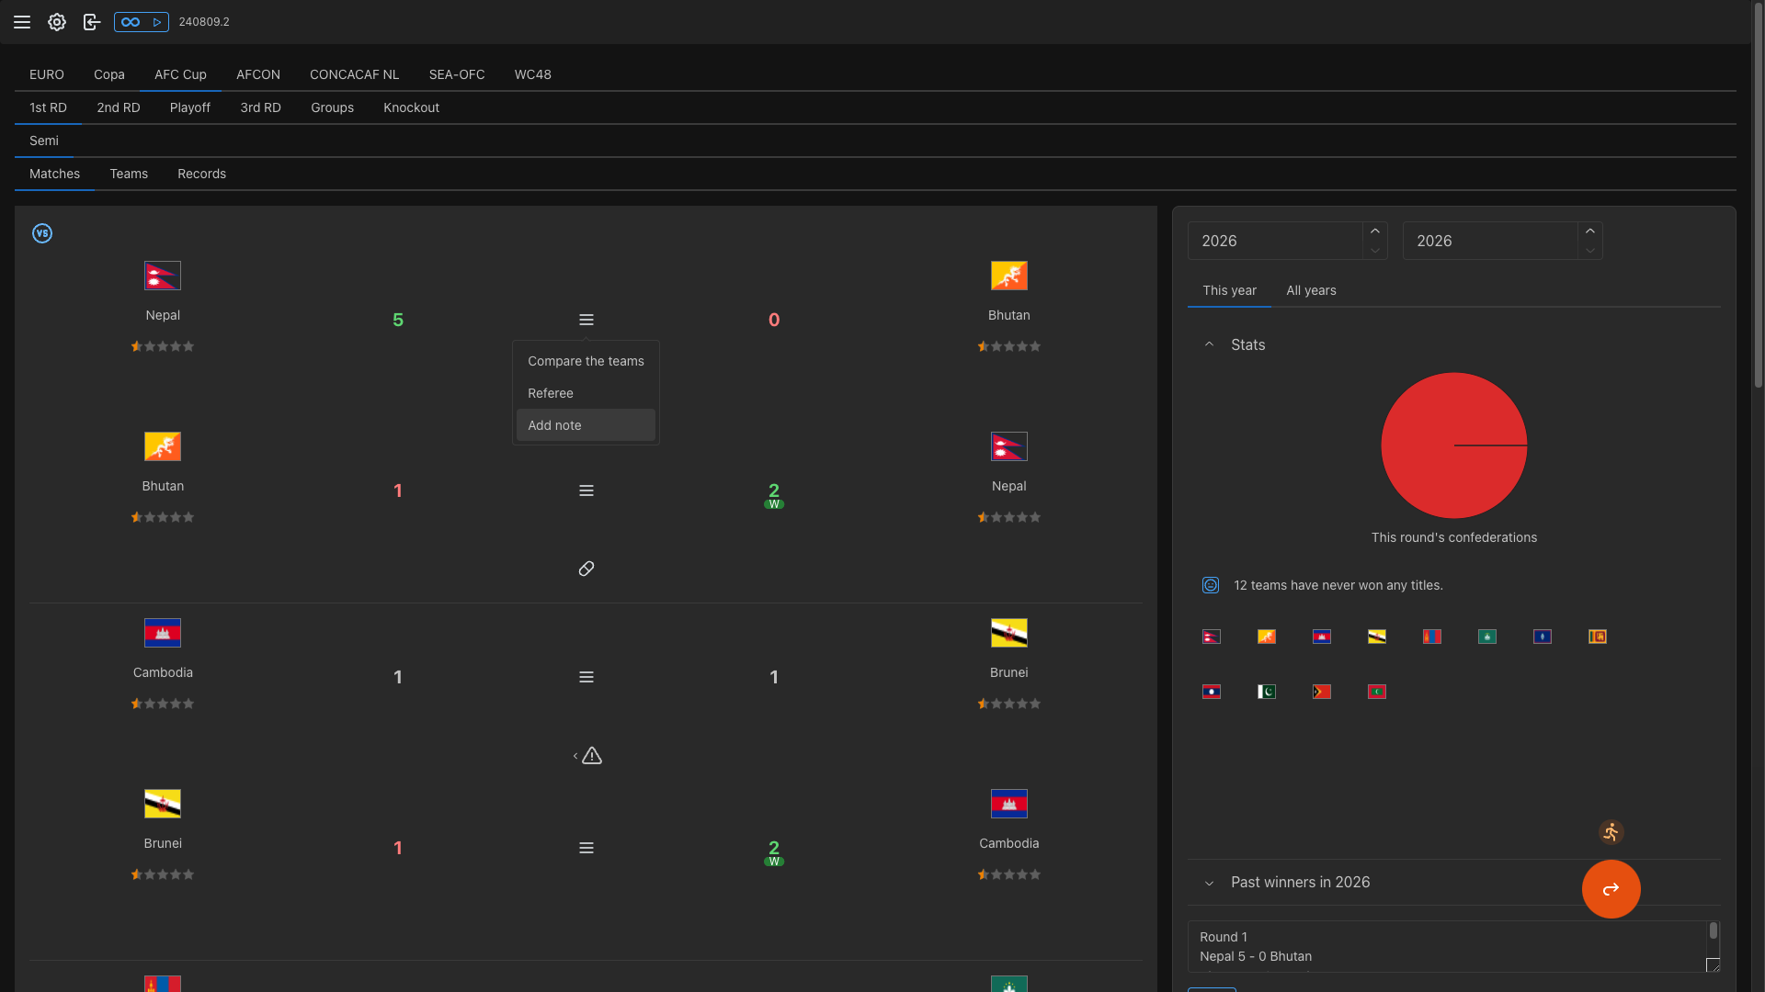1765x992 pixels.
Task: Increment the second 2026 year field
Action: point(1590,231)
